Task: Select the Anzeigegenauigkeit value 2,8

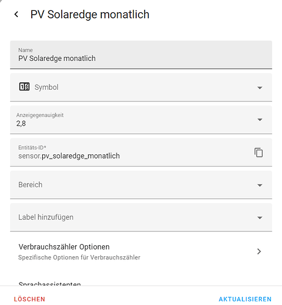Action: (x=21, y=123)
